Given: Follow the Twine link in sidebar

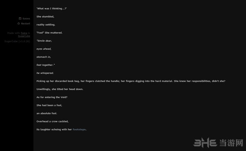Looking at the screenshot, I should [x=24, y=33].
